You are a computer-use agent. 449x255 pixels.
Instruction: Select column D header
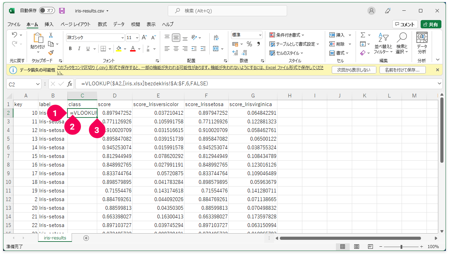114,96
